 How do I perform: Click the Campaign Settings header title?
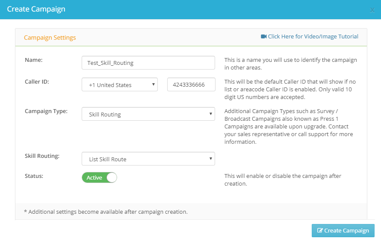[50, 38]
